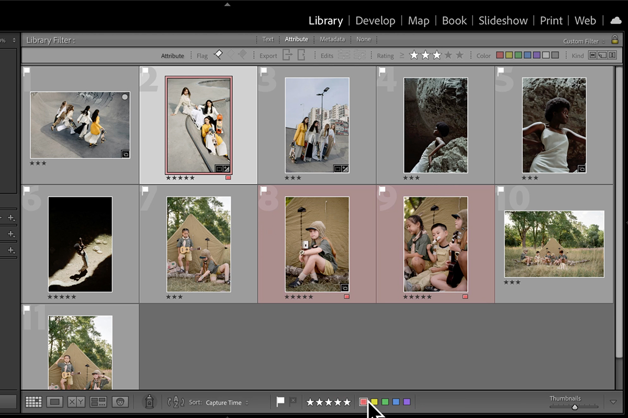The width and height of the screenshot is (628, 418).
Task: Open People view face icon
Action: [x=120, y=402]
